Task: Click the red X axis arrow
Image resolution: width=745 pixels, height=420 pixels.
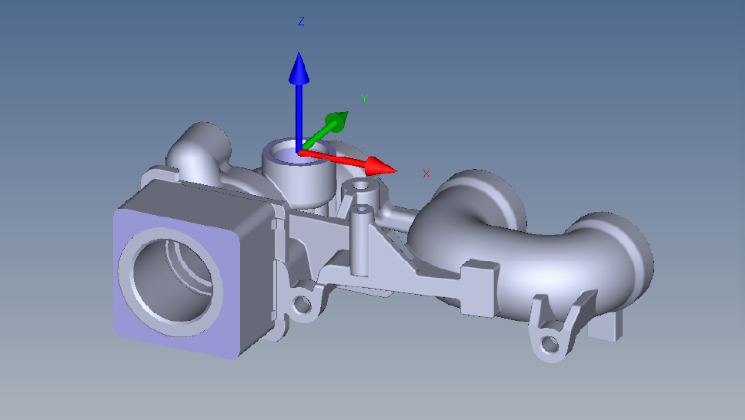Action: [x=362, y=162]
